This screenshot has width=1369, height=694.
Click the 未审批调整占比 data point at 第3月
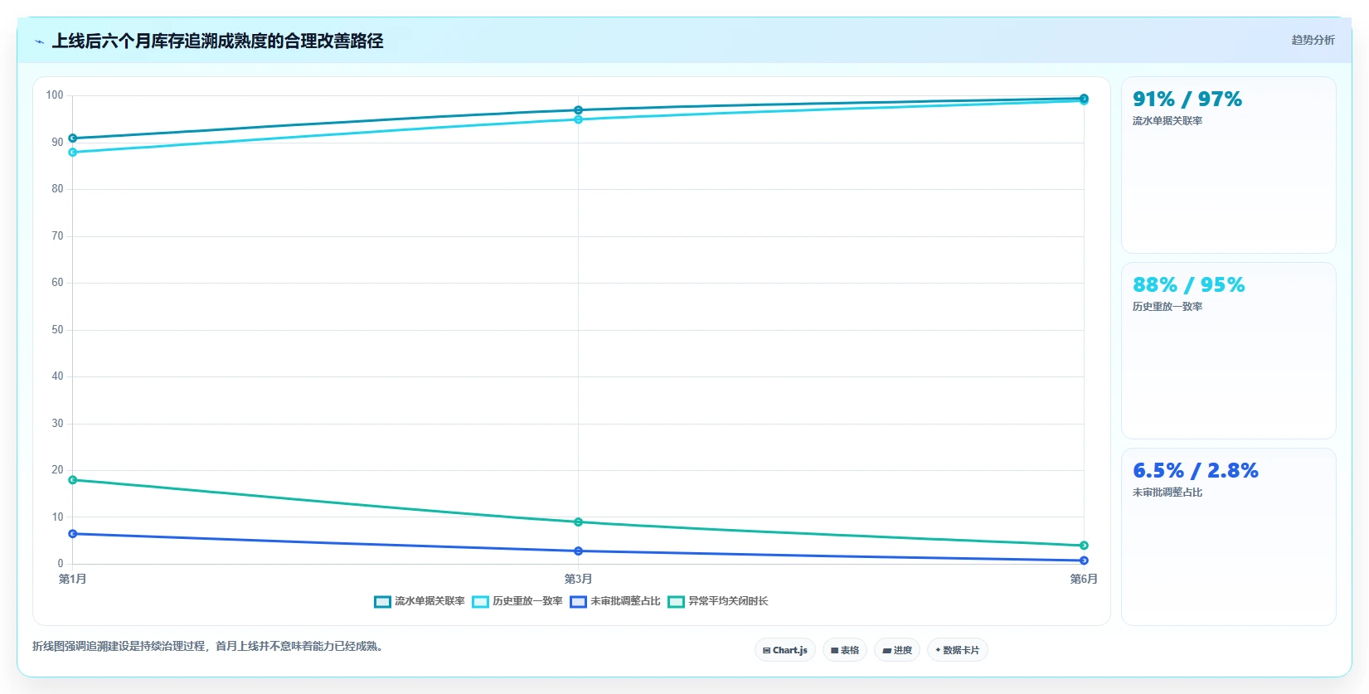click(578, 551)
